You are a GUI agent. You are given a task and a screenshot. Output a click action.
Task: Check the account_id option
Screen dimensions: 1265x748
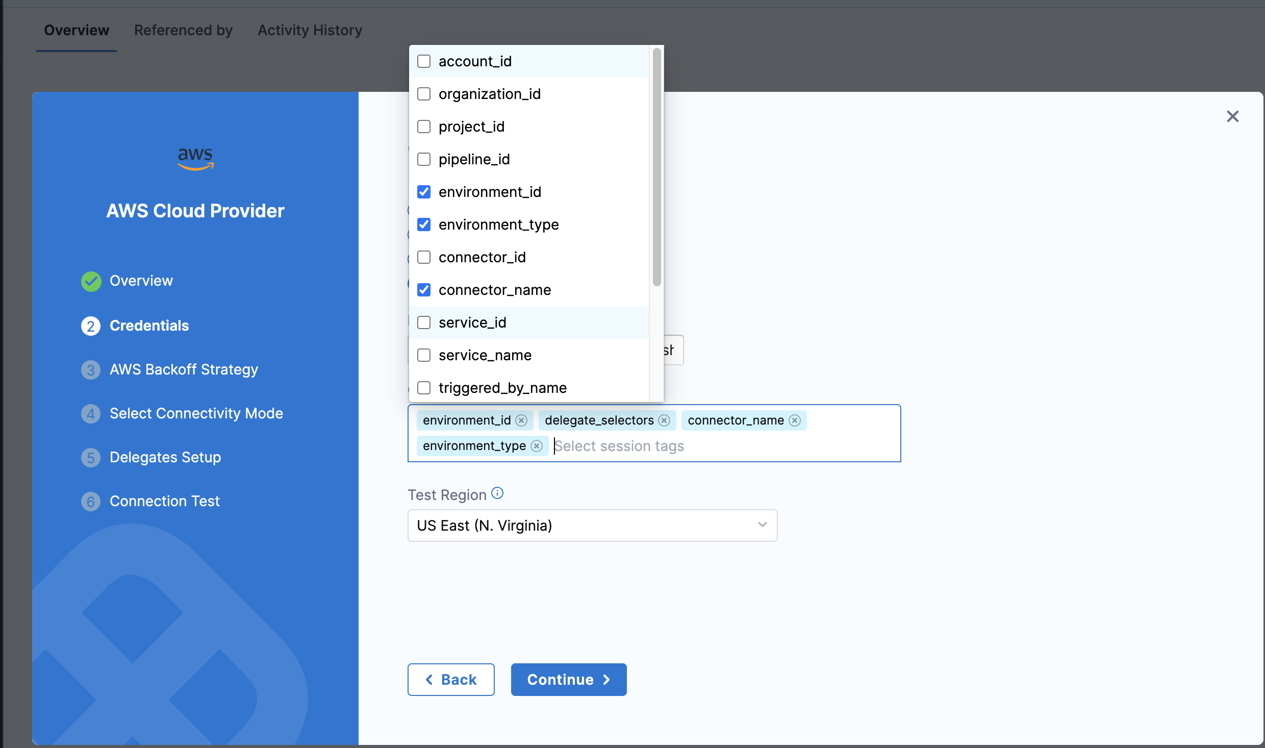click(424, 61)
